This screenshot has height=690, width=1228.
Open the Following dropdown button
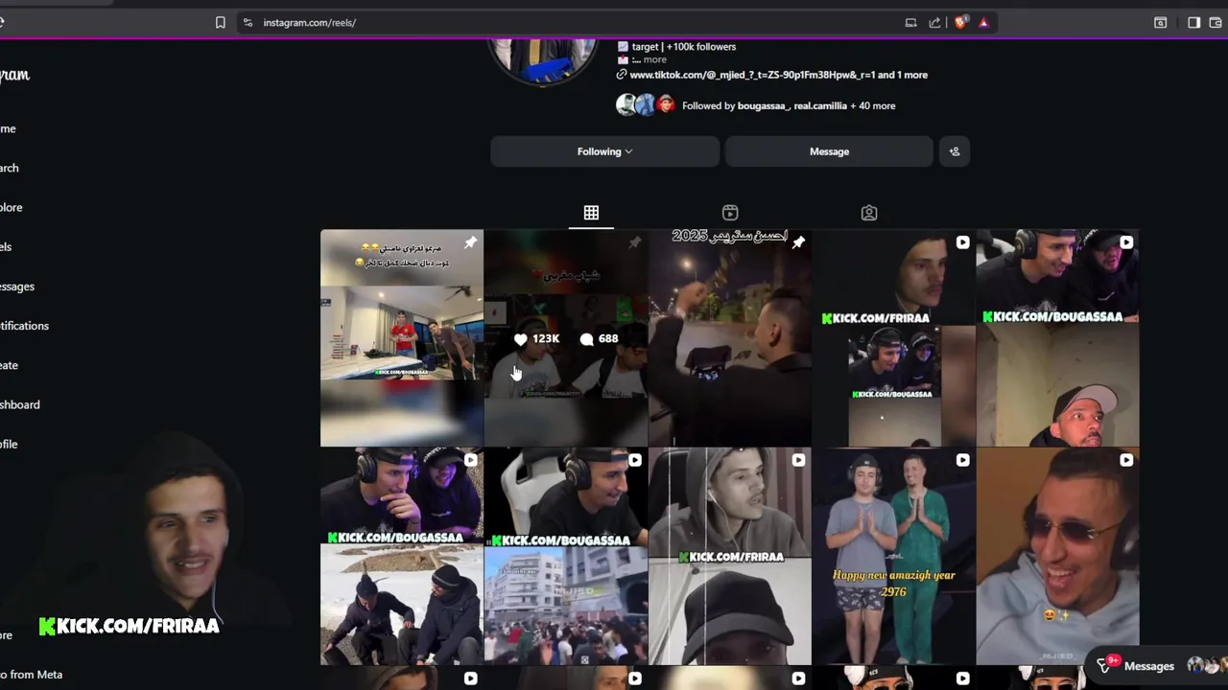point(604,151)
